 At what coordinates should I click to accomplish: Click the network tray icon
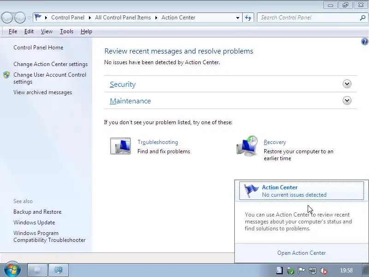tap(313, 271)
